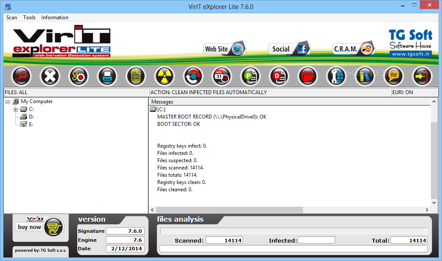Click the Engine version field
The height and width of the screenshot is (261, 442).
(x=125, y=240)
